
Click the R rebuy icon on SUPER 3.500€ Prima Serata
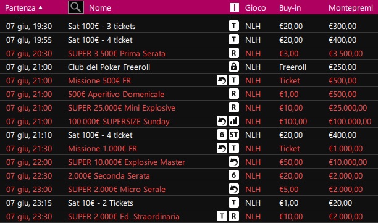pos(233,53)
